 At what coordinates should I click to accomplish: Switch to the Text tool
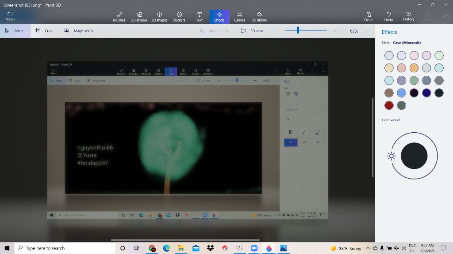pos(200,17)
